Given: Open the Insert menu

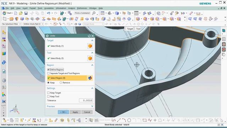Looking at the screenshot, I should click(x=25, y=8).
